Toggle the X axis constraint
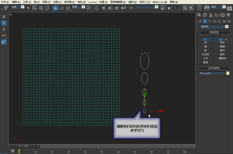 coord(4,17)
